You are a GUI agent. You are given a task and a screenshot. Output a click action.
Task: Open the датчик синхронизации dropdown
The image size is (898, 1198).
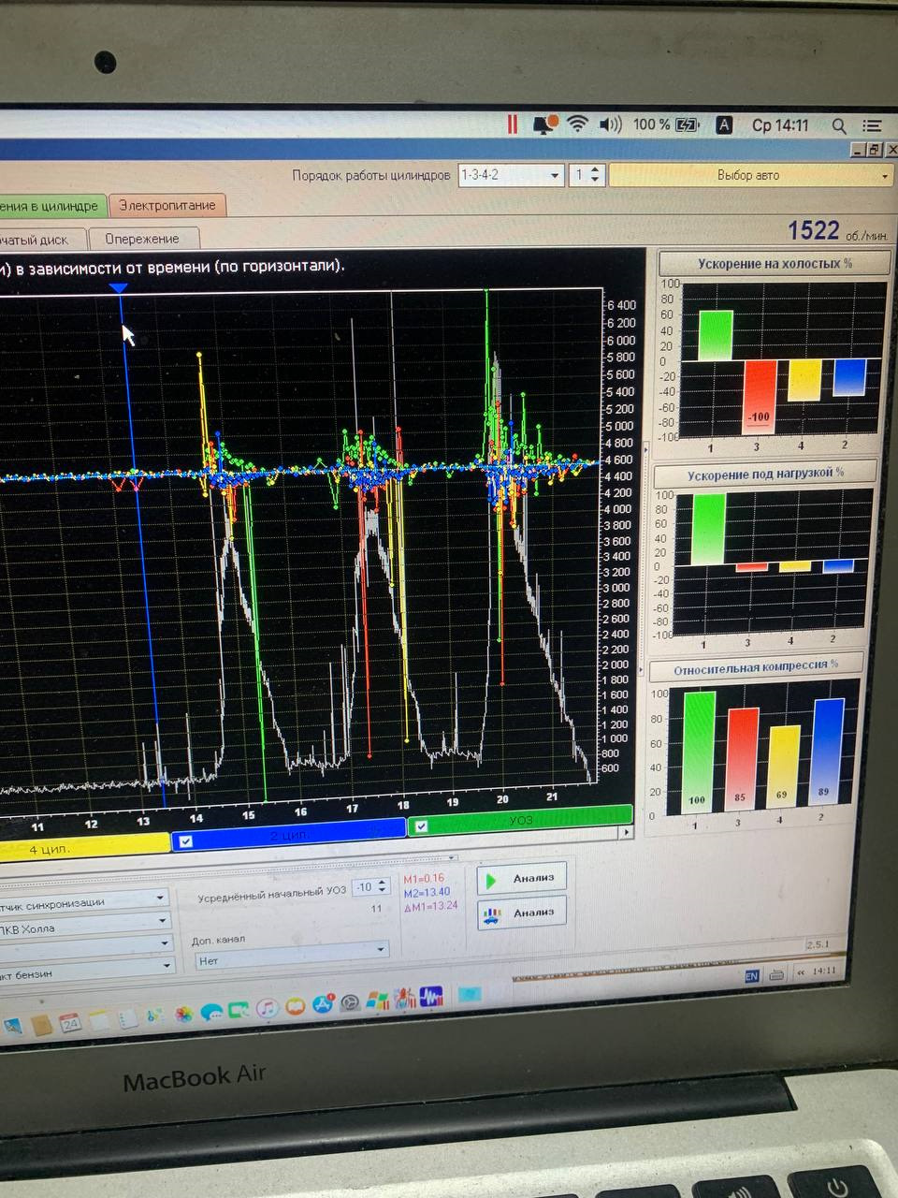pyautogui.click(x=86, y=900)
